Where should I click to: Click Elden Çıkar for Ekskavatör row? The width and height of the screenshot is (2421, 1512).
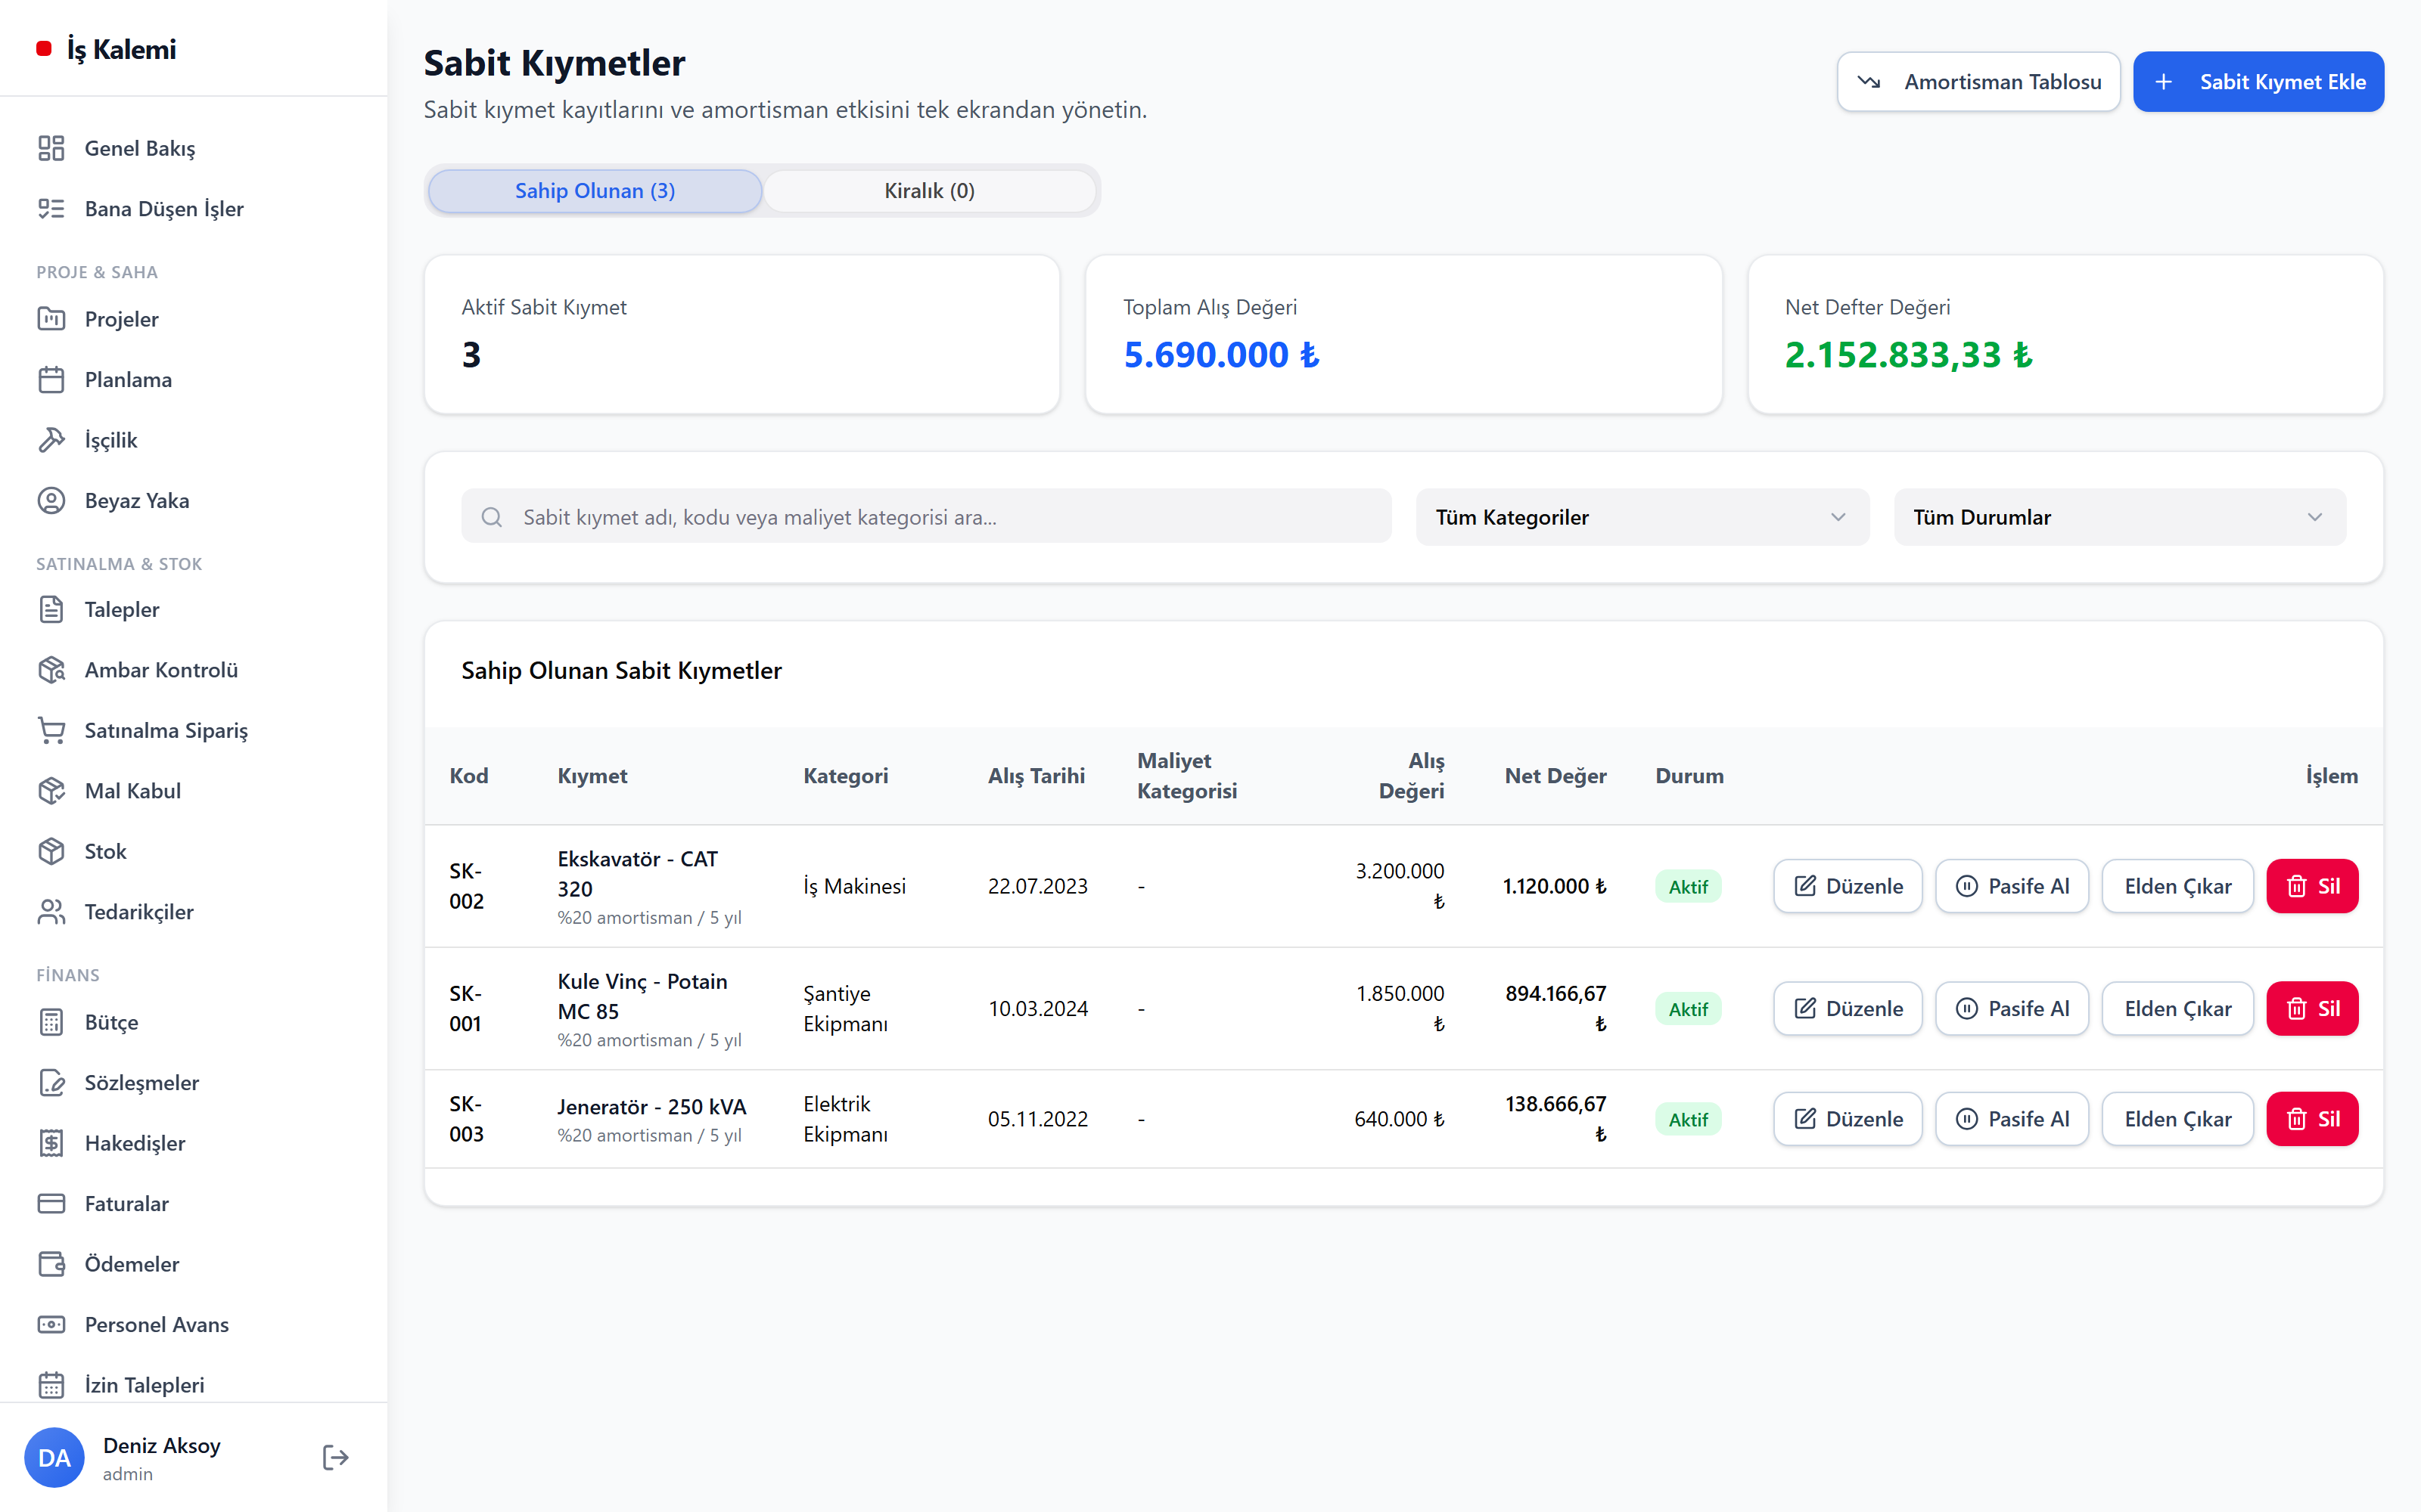[x=2178, y=886]
